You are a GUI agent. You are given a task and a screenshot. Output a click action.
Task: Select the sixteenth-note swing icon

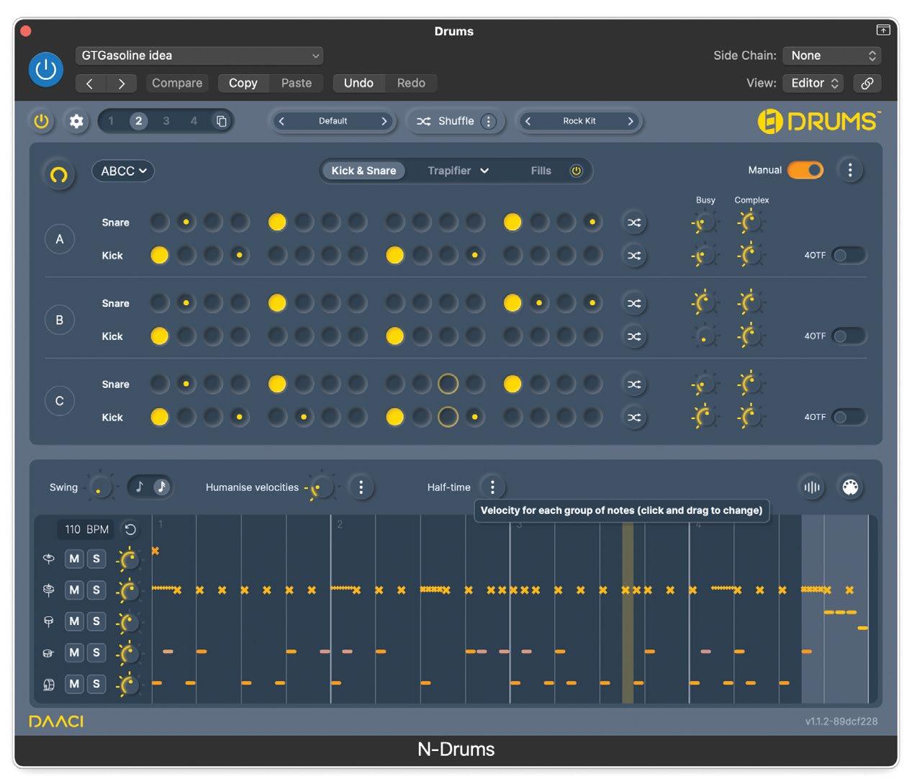pyautogui.click(x=161, y=487)
